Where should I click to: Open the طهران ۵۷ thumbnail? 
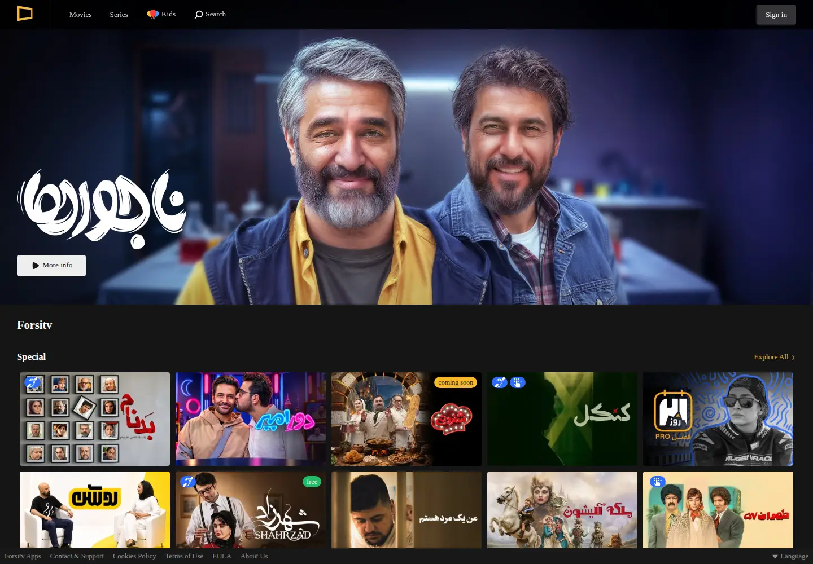[718, 510]
